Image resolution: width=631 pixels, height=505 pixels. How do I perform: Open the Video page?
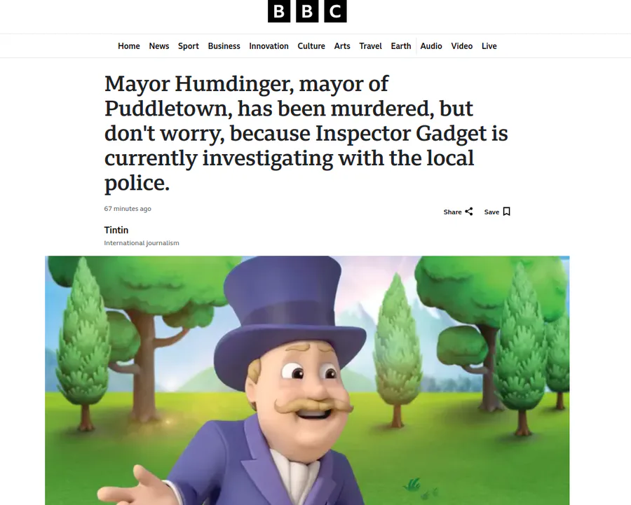(x=461, y=46)
